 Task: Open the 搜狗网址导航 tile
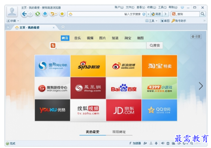pos(53,66)
